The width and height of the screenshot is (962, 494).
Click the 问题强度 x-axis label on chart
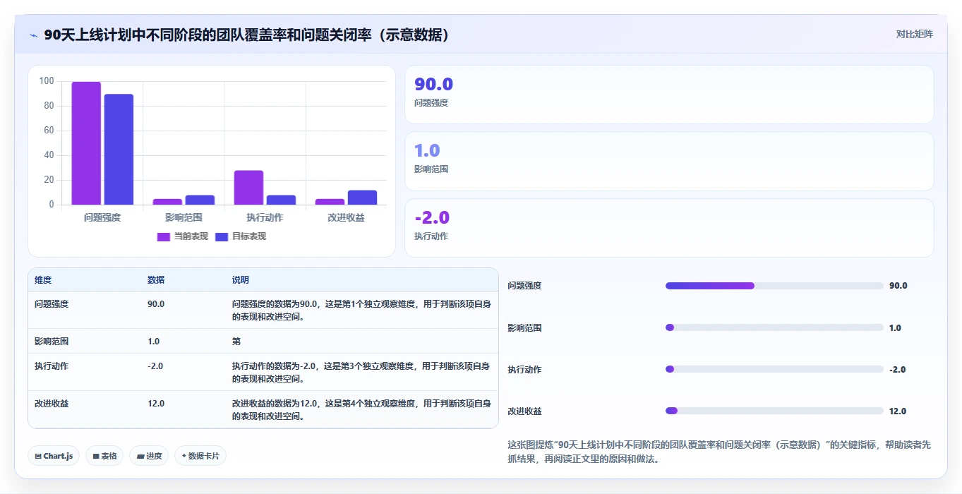(102, 217)
